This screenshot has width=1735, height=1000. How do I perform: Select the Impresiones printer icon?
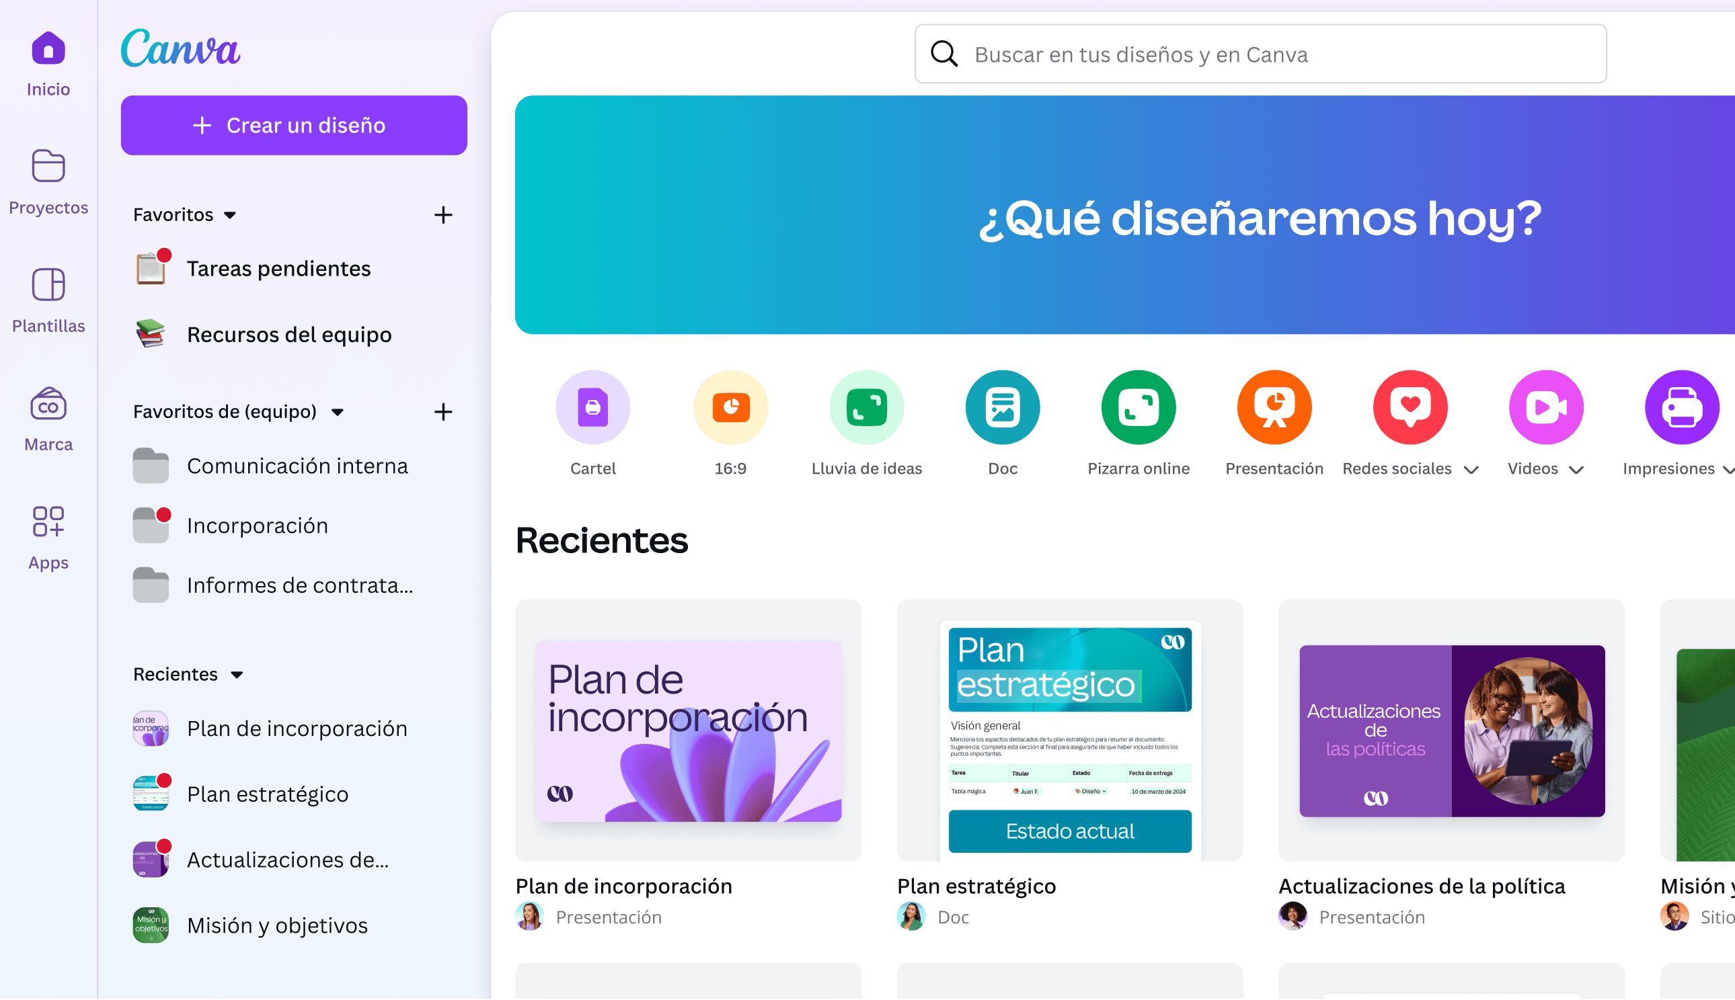(x=1682, y=407)
